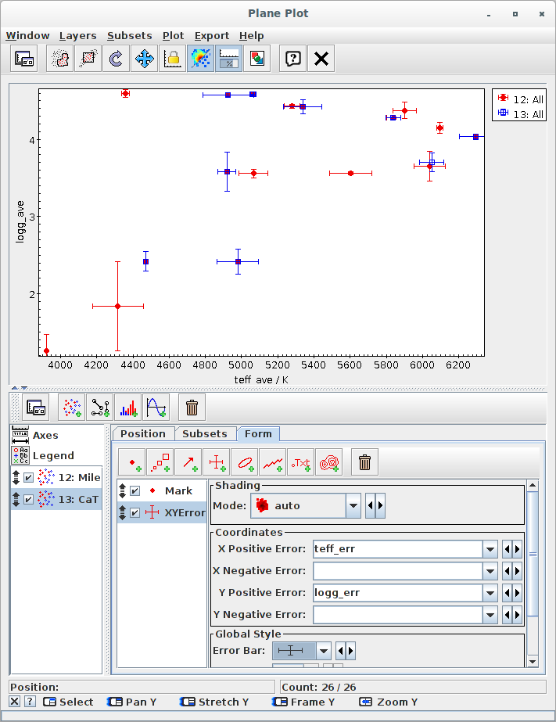This screenshot has height=722, width=556.
Task: Step X Positive Error to the next column
Action: (x=517, y=549)
